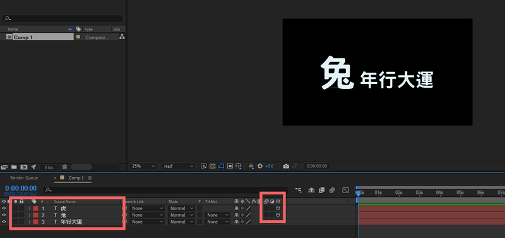Switch to the Comp 1 timeline tab
This screenshot has width=505, height=238.
point(76,178)
